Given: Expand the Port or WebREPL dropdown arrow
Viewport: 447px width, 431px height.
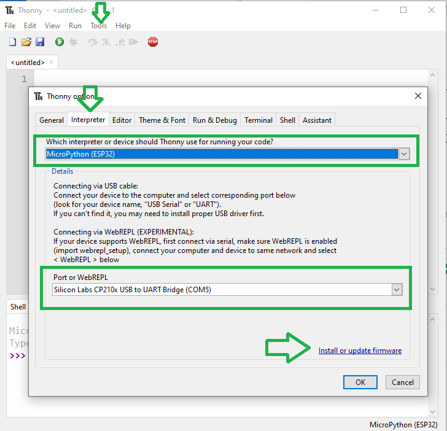Looking at the screenshot, I should [397, 290].
